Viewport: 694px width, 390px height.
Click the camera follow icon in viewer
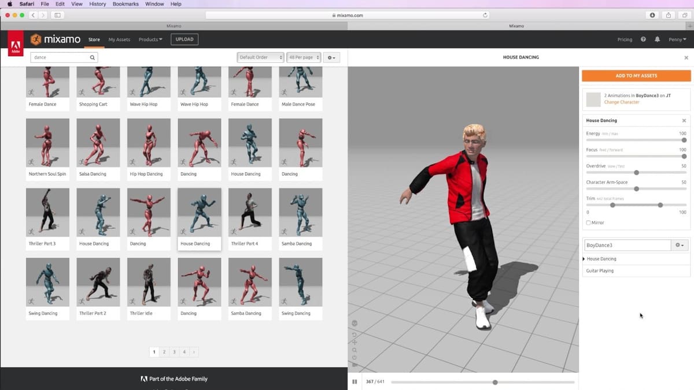click(x=355, y=365)
